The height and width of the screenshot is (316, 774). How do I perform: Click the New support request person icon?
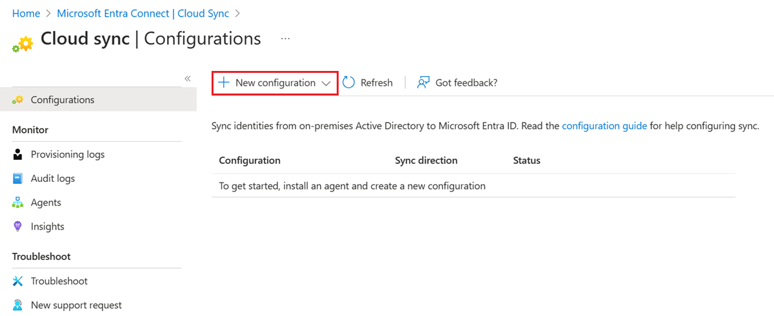[x=18, y=305]
